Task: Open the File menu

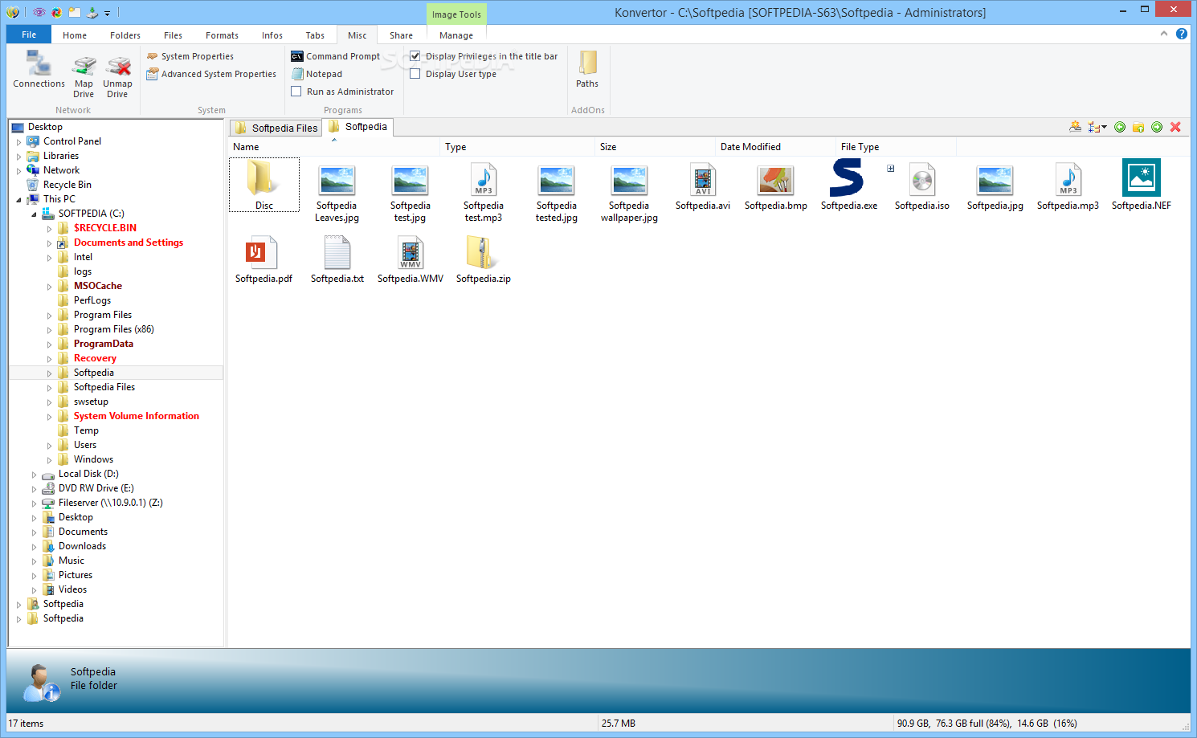Action: click(29, 35)
